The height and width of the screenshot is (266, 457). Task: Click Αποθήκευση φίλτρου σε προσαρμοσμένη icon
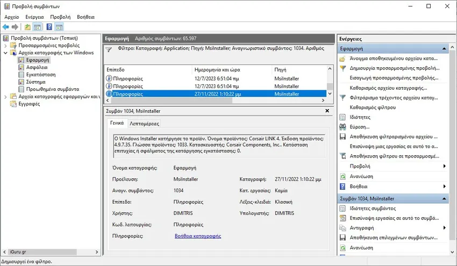343,156
